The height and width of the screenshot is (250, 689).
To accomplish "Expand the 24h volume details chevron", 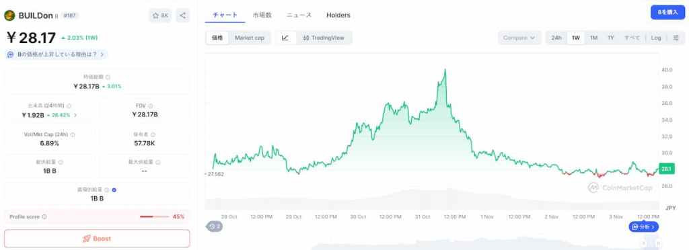I will pyautogui.click(x=75, y=115).
